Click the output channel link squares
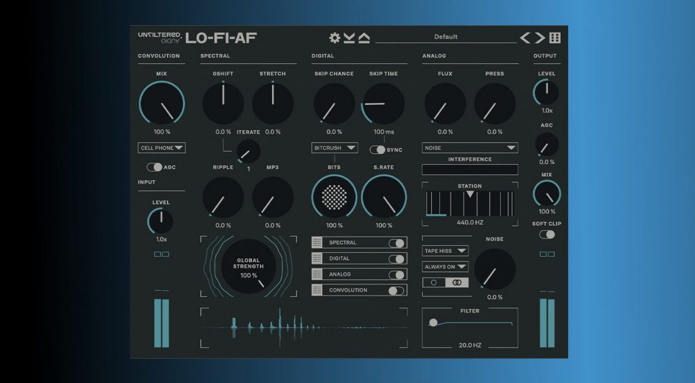Viewport: 695px width, 383px height. pos(547,254)
